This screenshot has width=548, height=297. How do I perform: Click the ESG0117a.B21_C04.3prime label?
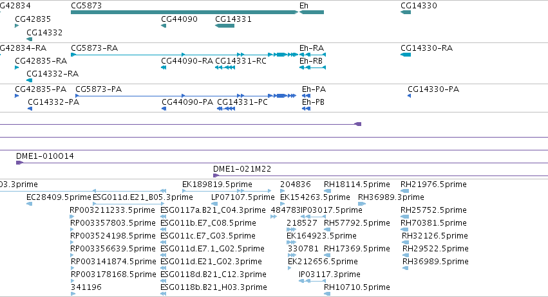point(213,210)
